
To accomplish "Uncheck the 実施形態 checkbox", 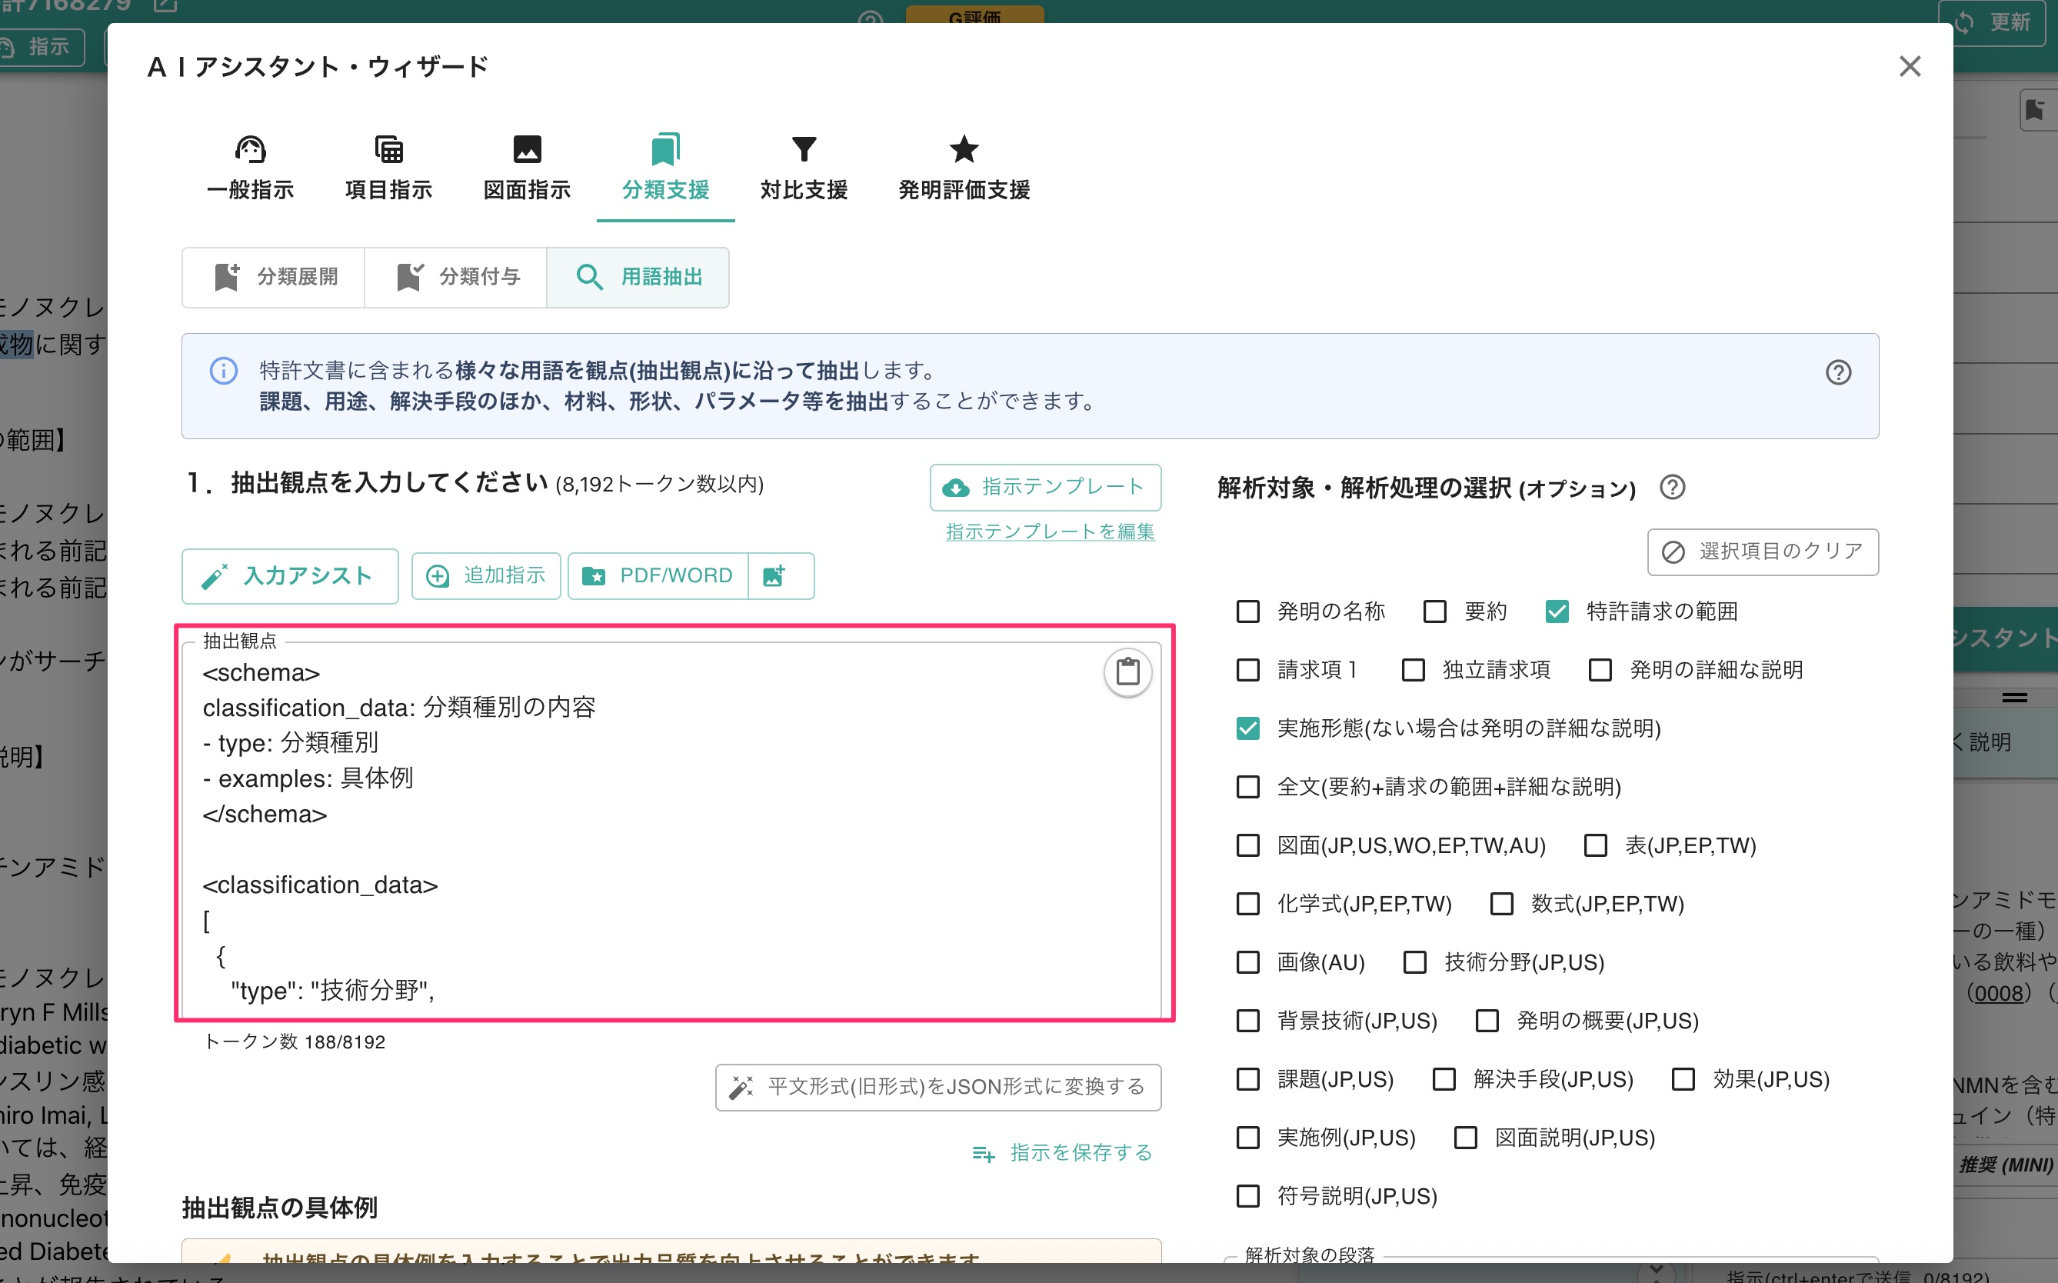I will tap(1248, 728).
